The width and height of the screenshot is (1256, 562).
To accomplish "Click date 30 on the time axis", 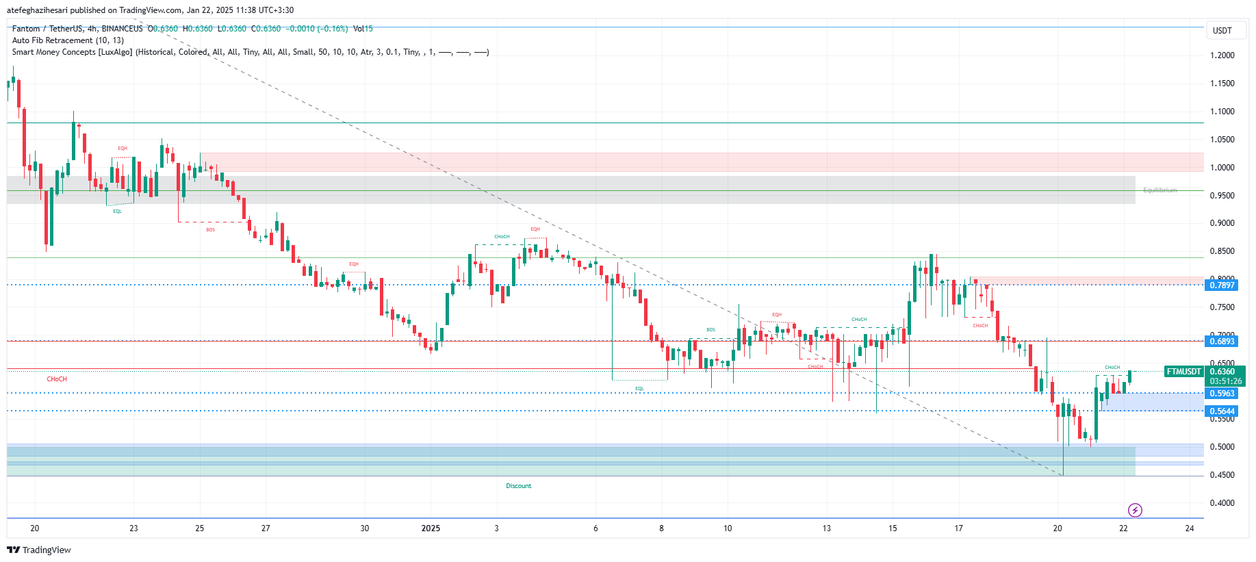I will click(365, 528).
